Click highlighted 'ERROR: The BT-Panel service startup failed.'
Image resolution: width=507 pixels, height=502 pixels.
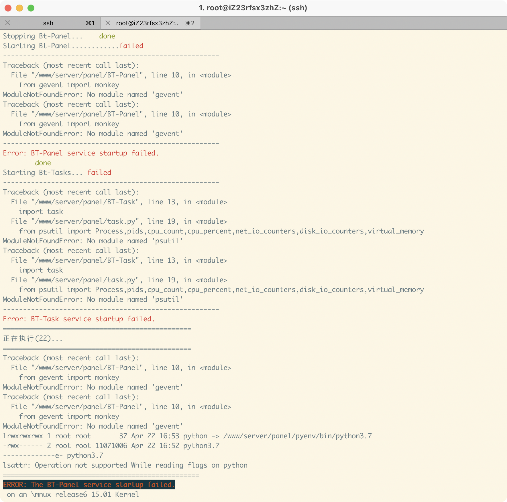point(89,485)
